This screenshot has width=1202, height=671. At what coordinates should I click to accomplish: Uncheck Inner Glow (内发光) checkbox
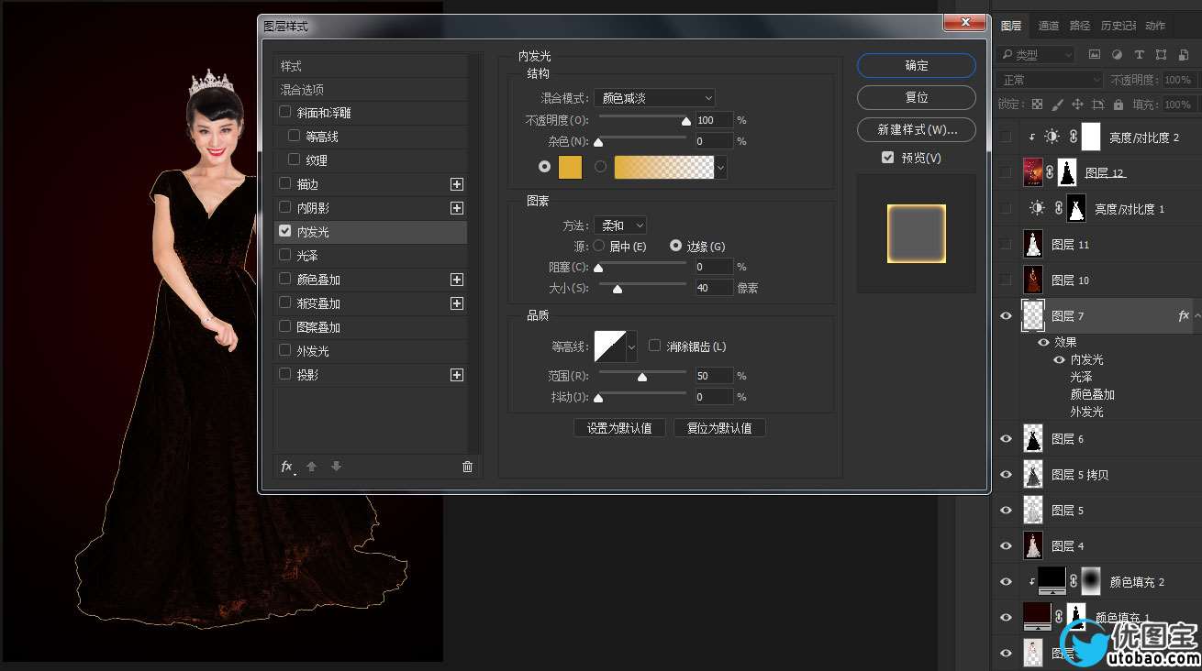pyautogui.click(x=285, y=231)
